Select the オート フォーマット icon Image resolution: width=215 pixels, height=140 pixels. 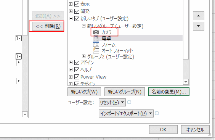point(96,50)
